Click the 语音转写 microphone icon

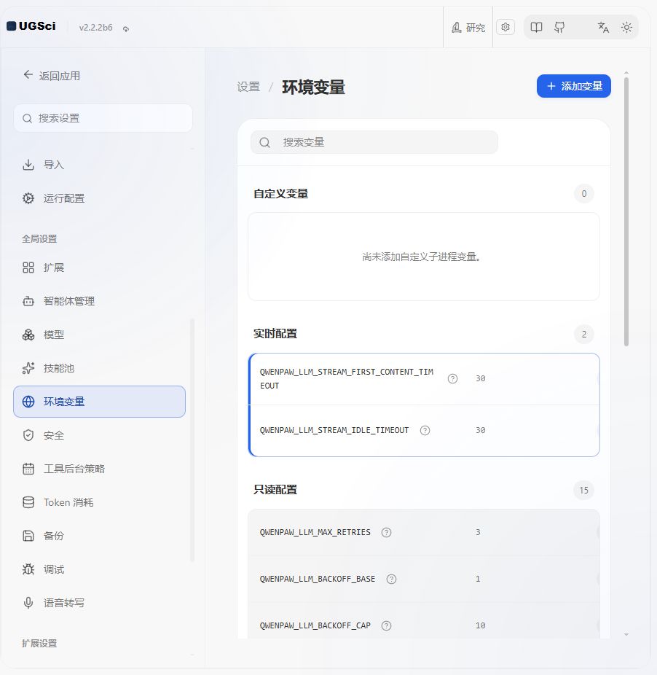coord(28,603)
